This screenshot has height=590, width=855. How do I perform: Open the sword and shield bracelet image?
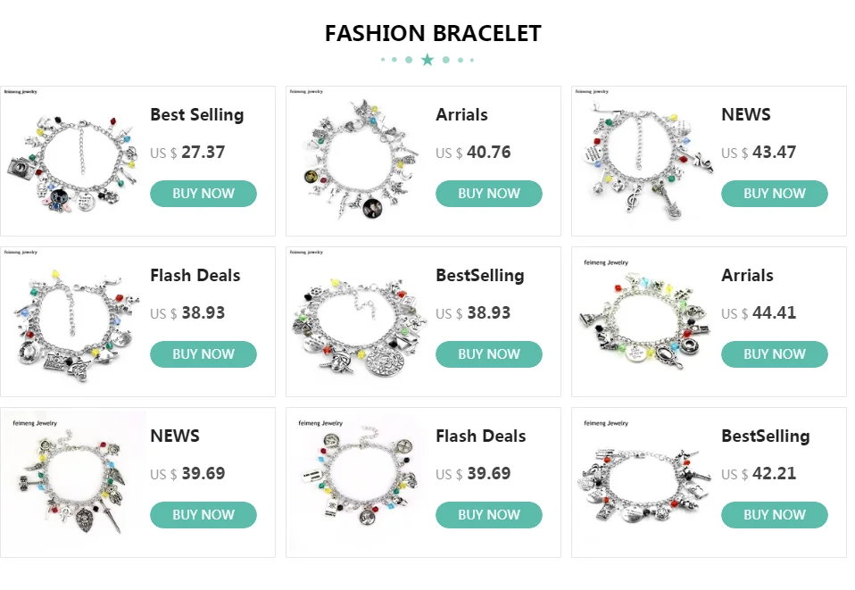[x=73, y=482]
